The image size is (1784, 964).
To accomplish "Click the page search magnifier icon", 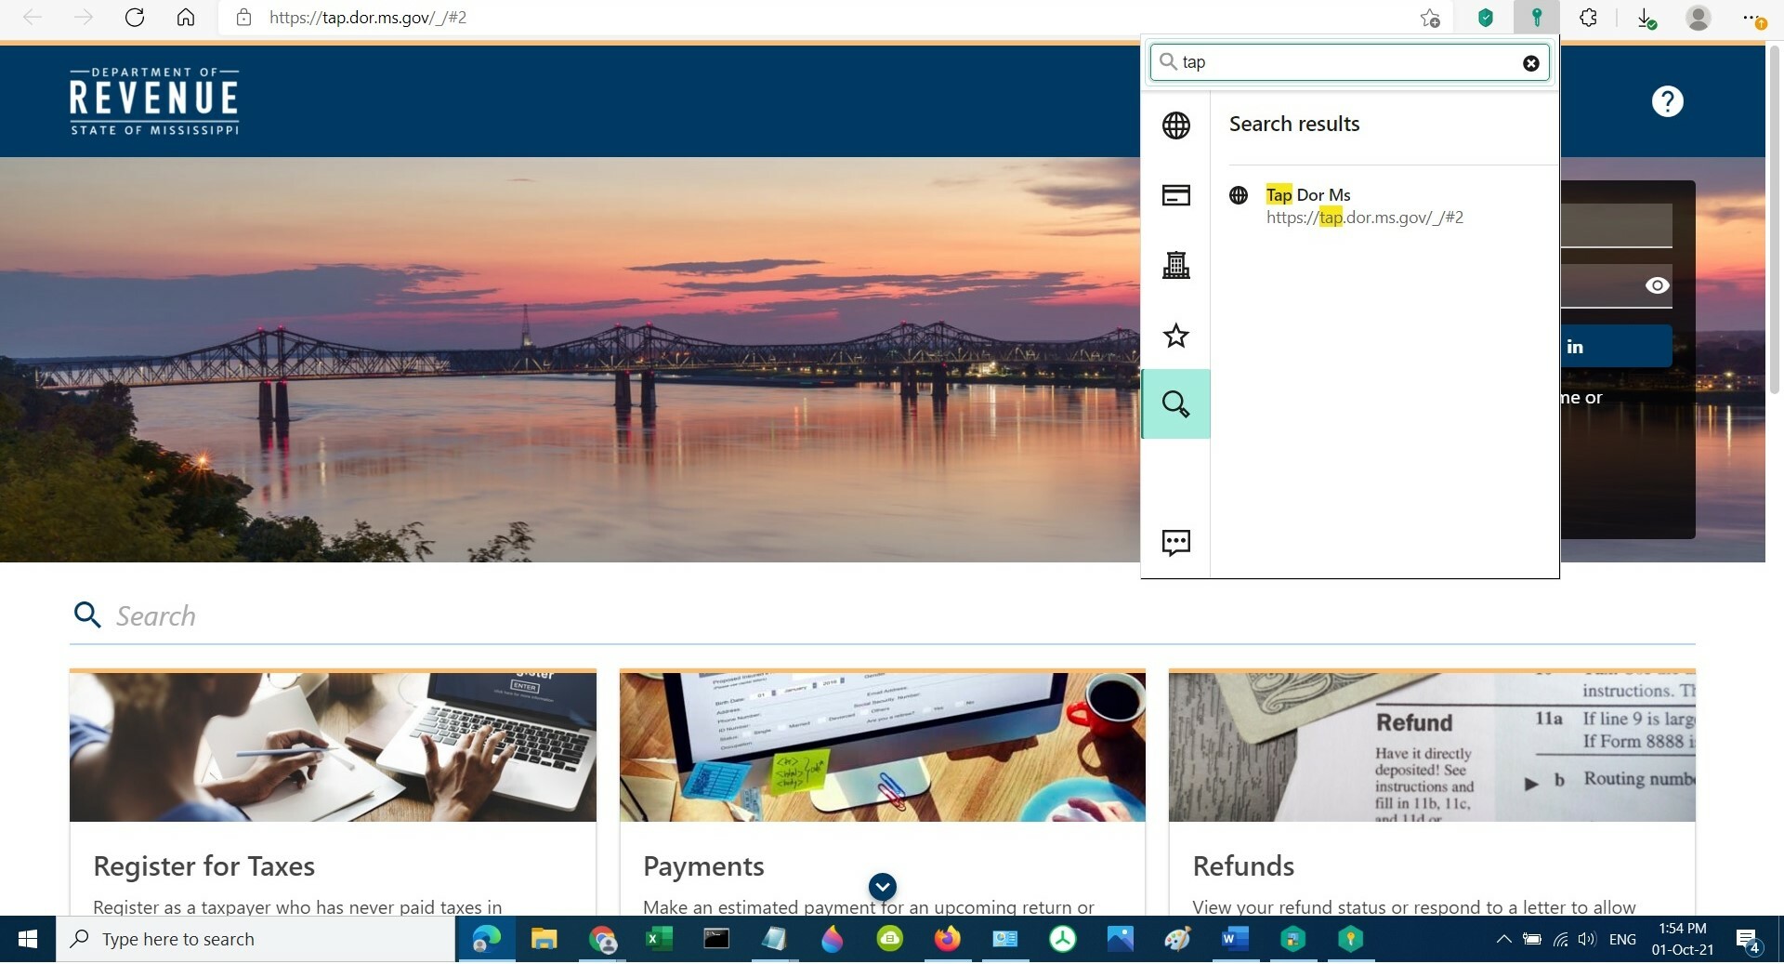I will coord(87,614).
